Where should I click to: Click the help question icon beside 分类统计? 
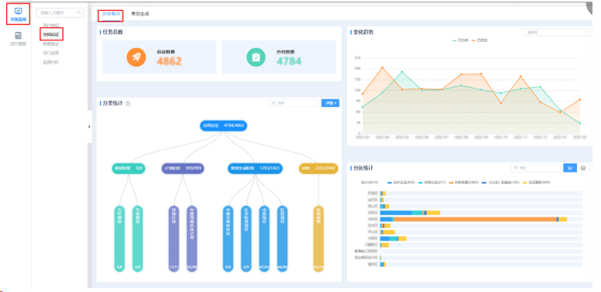click(128, 103)
